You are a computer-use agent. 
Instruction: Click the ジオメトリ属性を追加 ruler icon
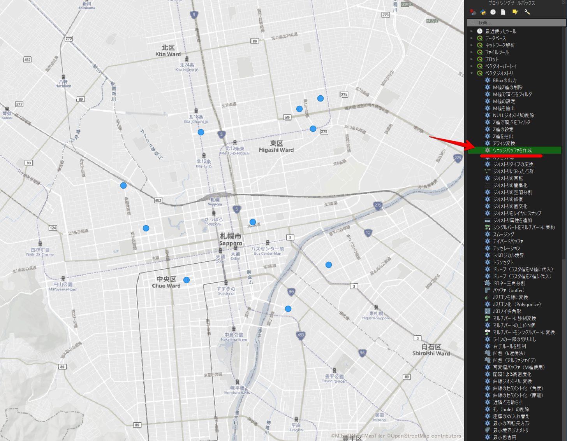click(488, 220)
